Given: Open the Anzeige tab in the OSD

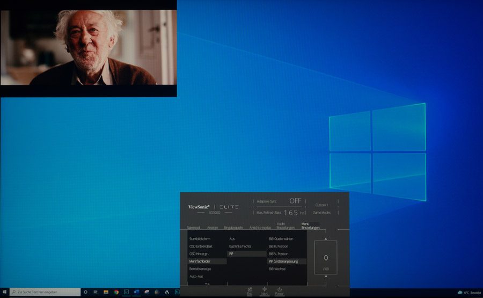Looking at the screenshot, I should (x=213, y=228).
